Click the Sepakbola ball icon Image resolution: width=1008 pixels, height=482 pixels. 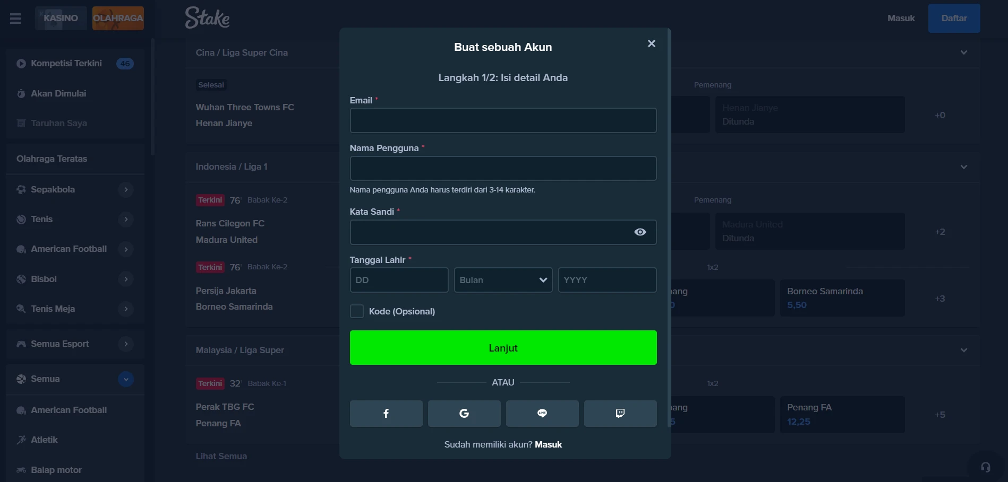[21, 189]
